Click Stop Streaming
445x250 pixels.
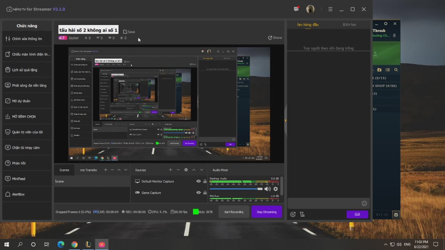pyautogui.click(x=266, y=211)
